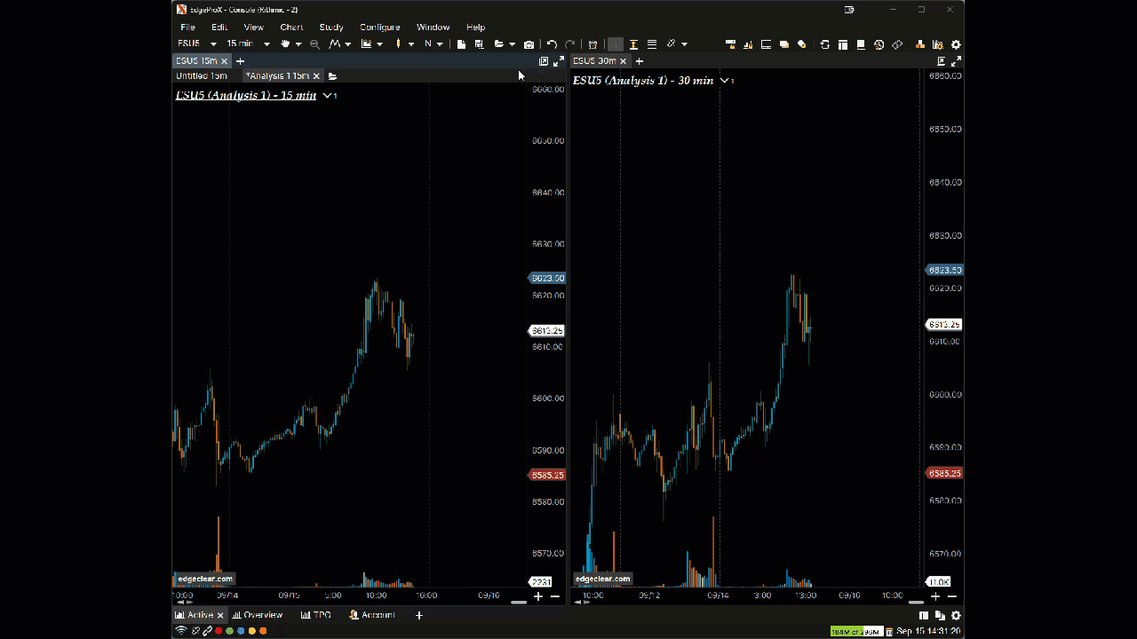The image size is (1137, 639).
Task: Maximize the ESU5 30m chart panel
Action: pos(956,61)
